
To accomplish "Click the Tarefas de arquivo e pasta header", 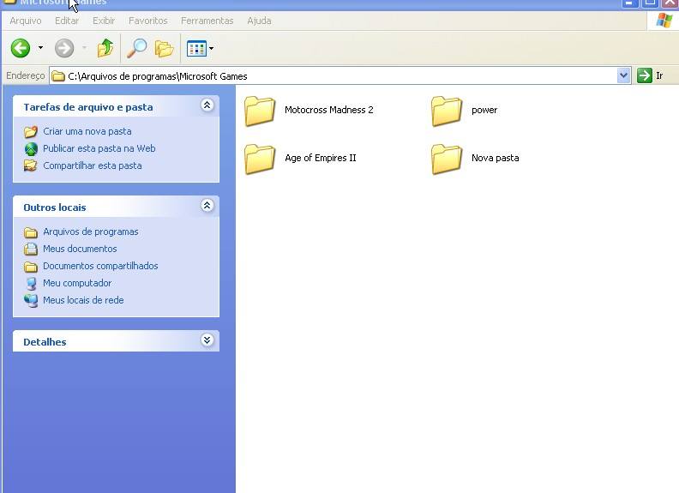I will tap(88, 107).
